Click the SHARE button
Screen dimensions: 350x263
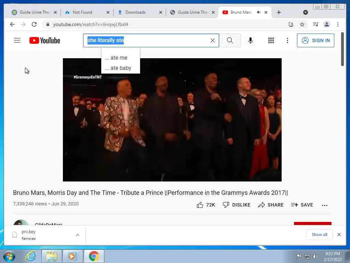point(271,205)
